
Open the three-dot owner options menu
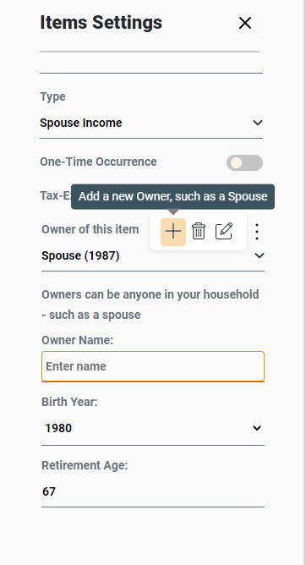pyautogui.click(x=257, y=232)
